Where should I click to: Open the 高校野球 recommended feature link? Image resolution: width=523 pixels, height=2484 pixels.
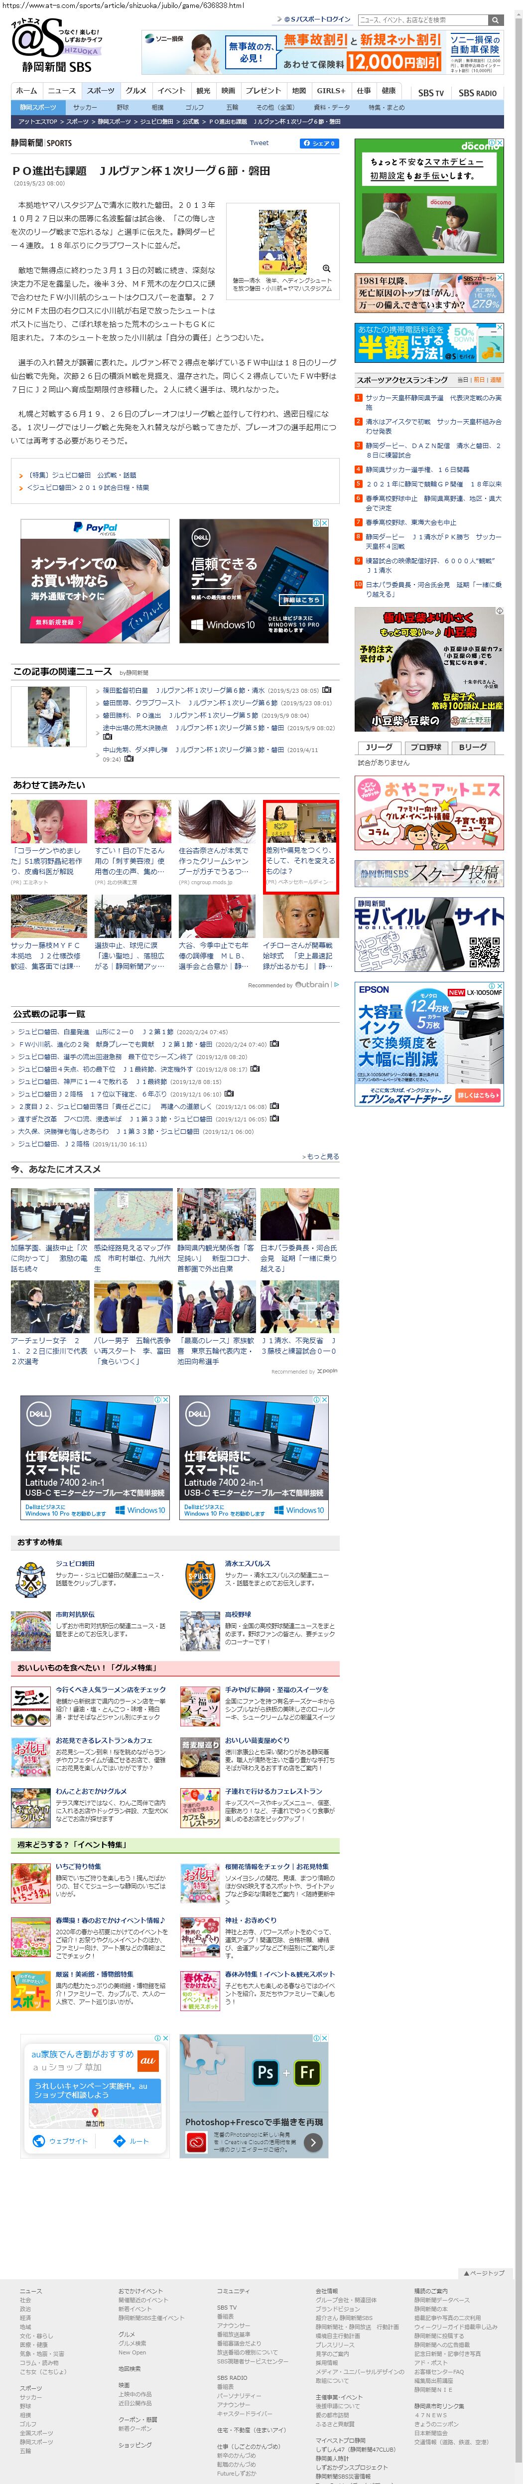[x=238, y=1613]
